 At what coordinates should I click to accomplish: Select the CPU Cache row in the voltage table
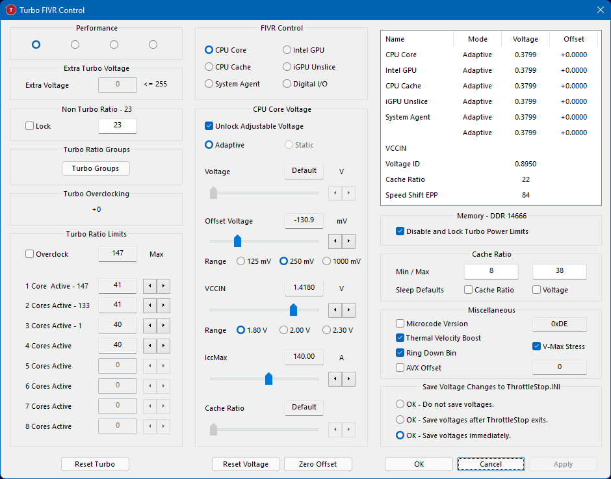[403, 86]
